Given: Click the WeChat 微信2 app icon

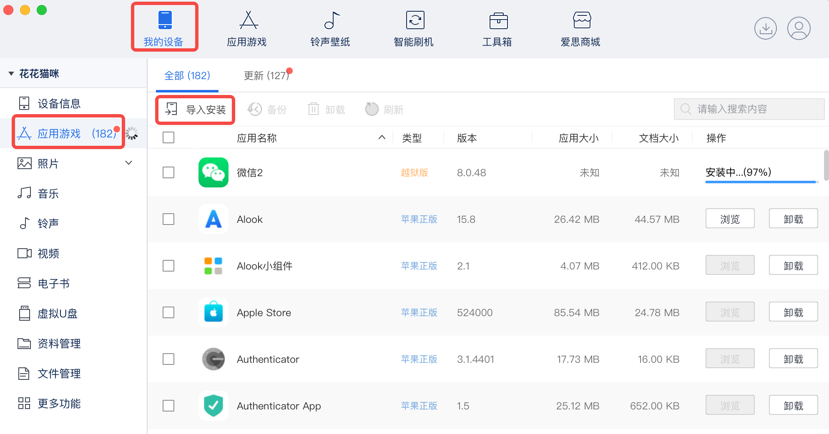Looking at the screenshot, I should tap(214, 172).
